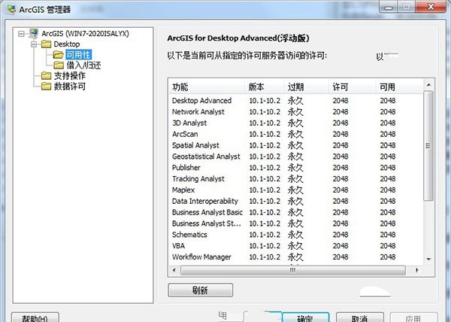
Task: Select the VBA row
Action: [x=295, y=246]
